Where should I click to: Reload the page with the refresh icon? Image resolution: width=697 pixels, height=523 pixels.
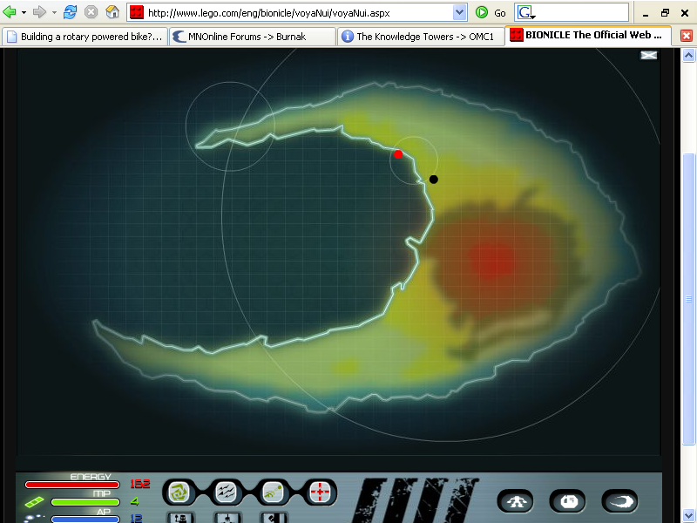pyautogui.click(x=70, y=12)
